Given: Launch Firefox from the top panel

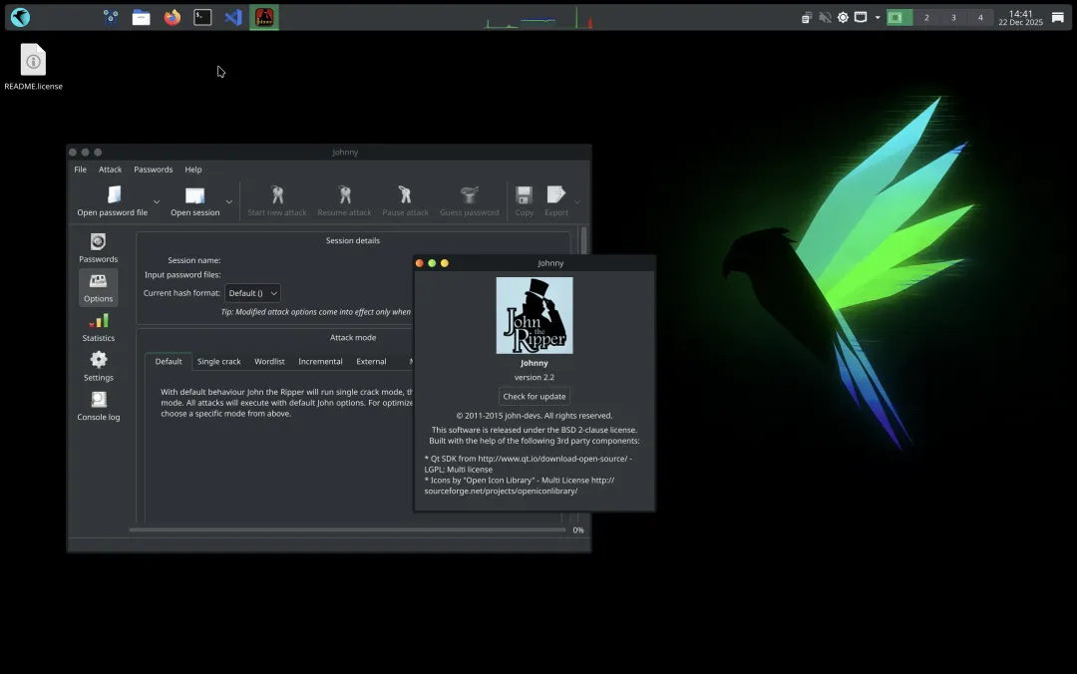Looking at the screenshot, I should click(173, 17).
